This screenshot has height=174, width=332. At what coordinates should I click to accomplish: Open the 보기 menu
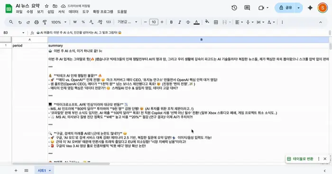pyautogui.click(x=40, y=12)
